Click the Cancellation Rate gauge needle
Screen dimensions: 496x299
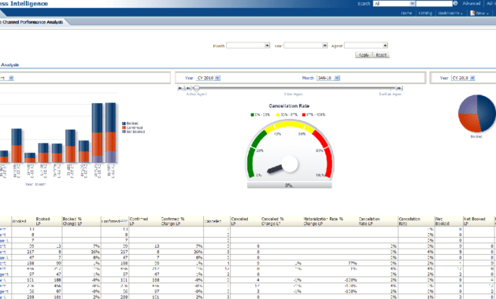click(x=276, y=169)
